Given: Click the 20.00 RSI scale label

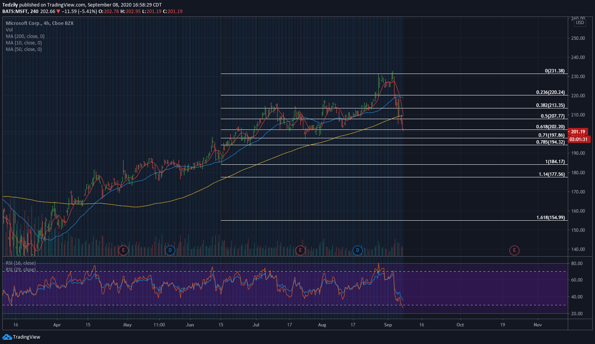Looking at the screenshot, I should pyautogui.click(x=577, y=314).
